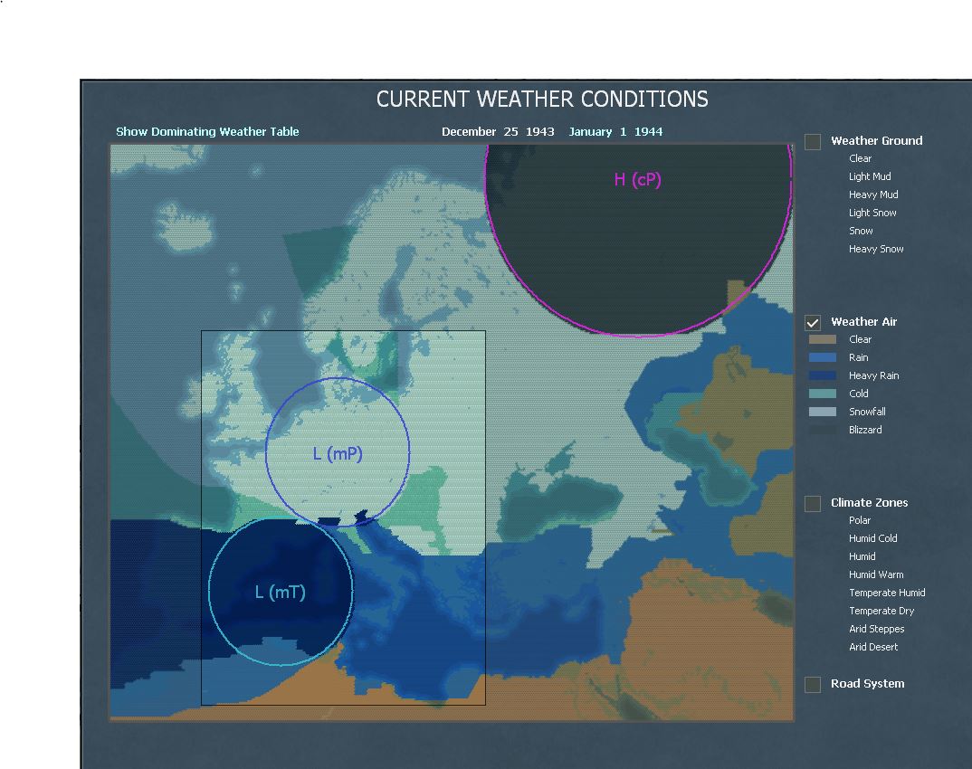Enable the Weather Ground checkbox

(813, 141)
